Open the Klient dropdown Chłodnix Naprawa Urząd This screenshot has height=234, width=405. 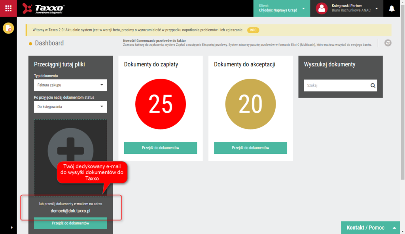coord(282,9)
